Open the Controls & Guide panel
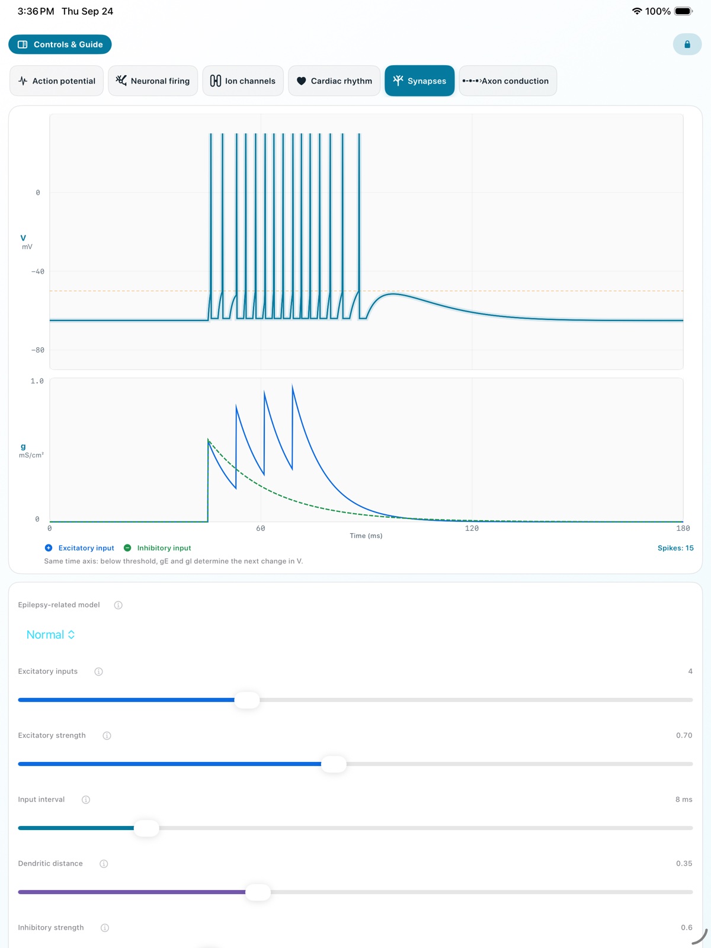 click(x=60, y=44)
